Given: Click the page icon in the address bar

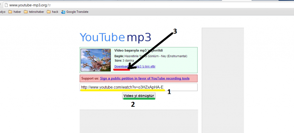Looking at the screenshot, I should (x=6, y=5).
